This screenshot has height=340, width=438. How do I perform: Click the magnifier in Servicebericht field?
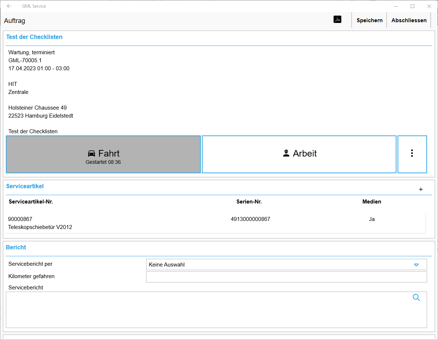[x=416, y=297]
